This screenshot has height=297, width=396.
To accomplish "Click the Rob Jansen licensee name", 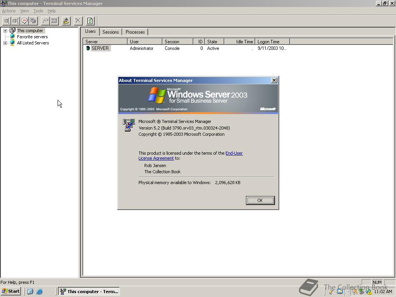I will (x=155, y=166).
